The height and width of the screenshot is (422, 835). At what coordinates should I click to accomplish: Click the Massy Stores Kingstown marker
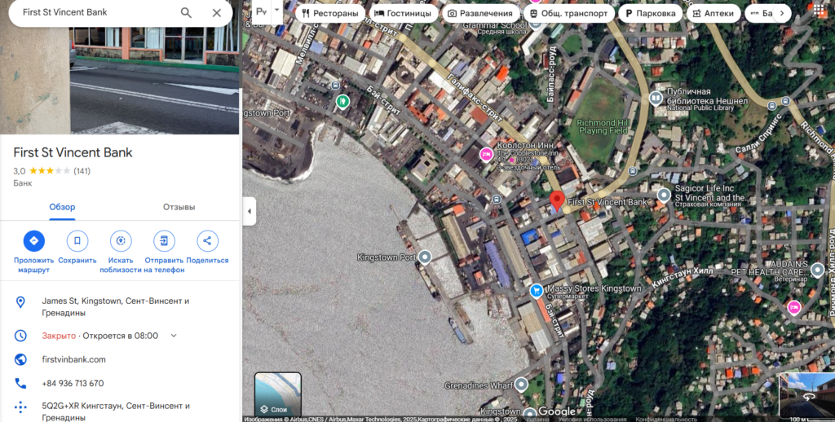[x=537, y=290]
